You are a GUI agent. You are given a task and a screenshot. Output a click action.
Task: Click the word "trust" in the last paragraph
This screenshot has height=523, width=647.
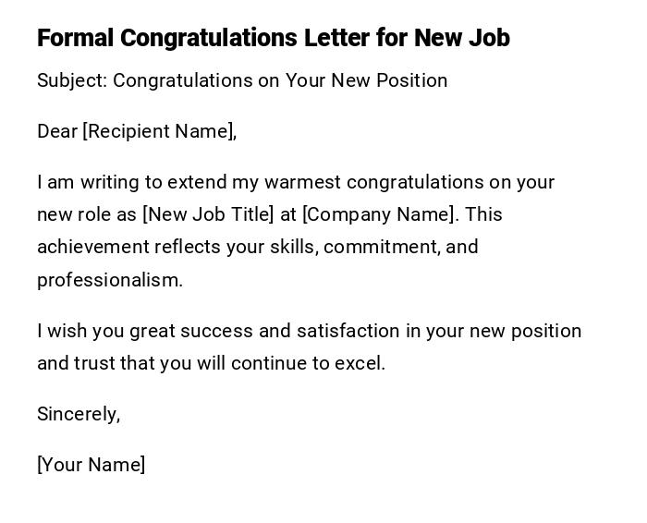tap(95, 363)
